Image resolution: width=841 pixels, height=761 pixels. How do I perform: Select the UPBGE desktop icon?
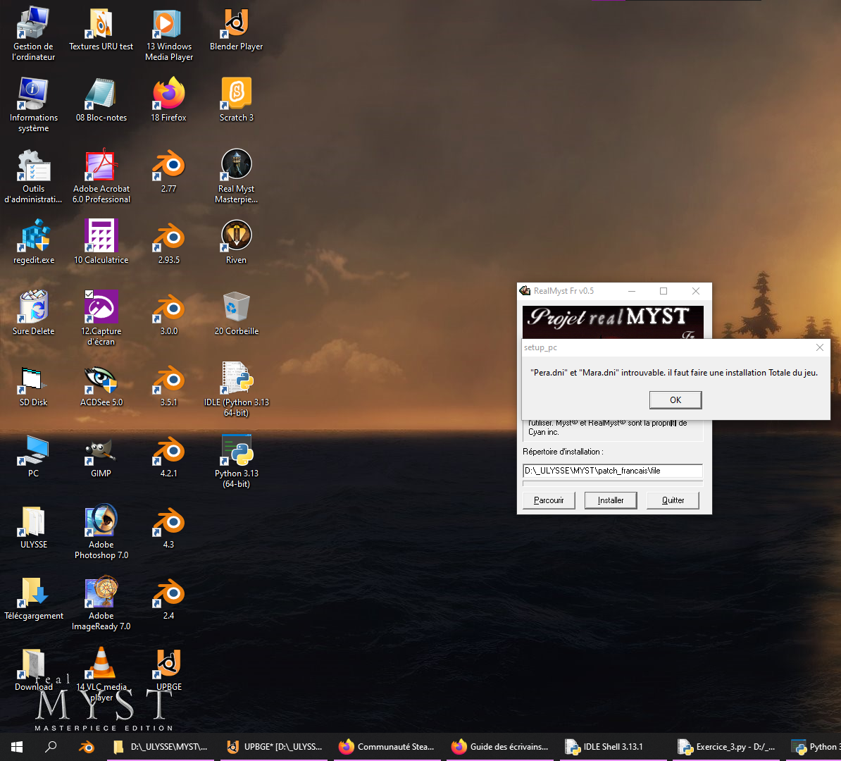pyautogui.click(x=169, y=670)
